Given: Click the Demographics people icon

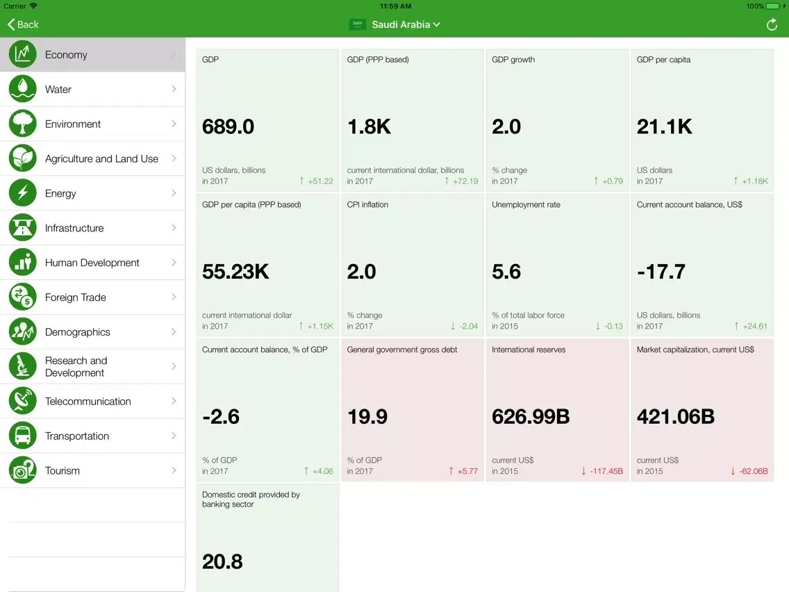Looking at the screenshot, I should click(23, 331).
